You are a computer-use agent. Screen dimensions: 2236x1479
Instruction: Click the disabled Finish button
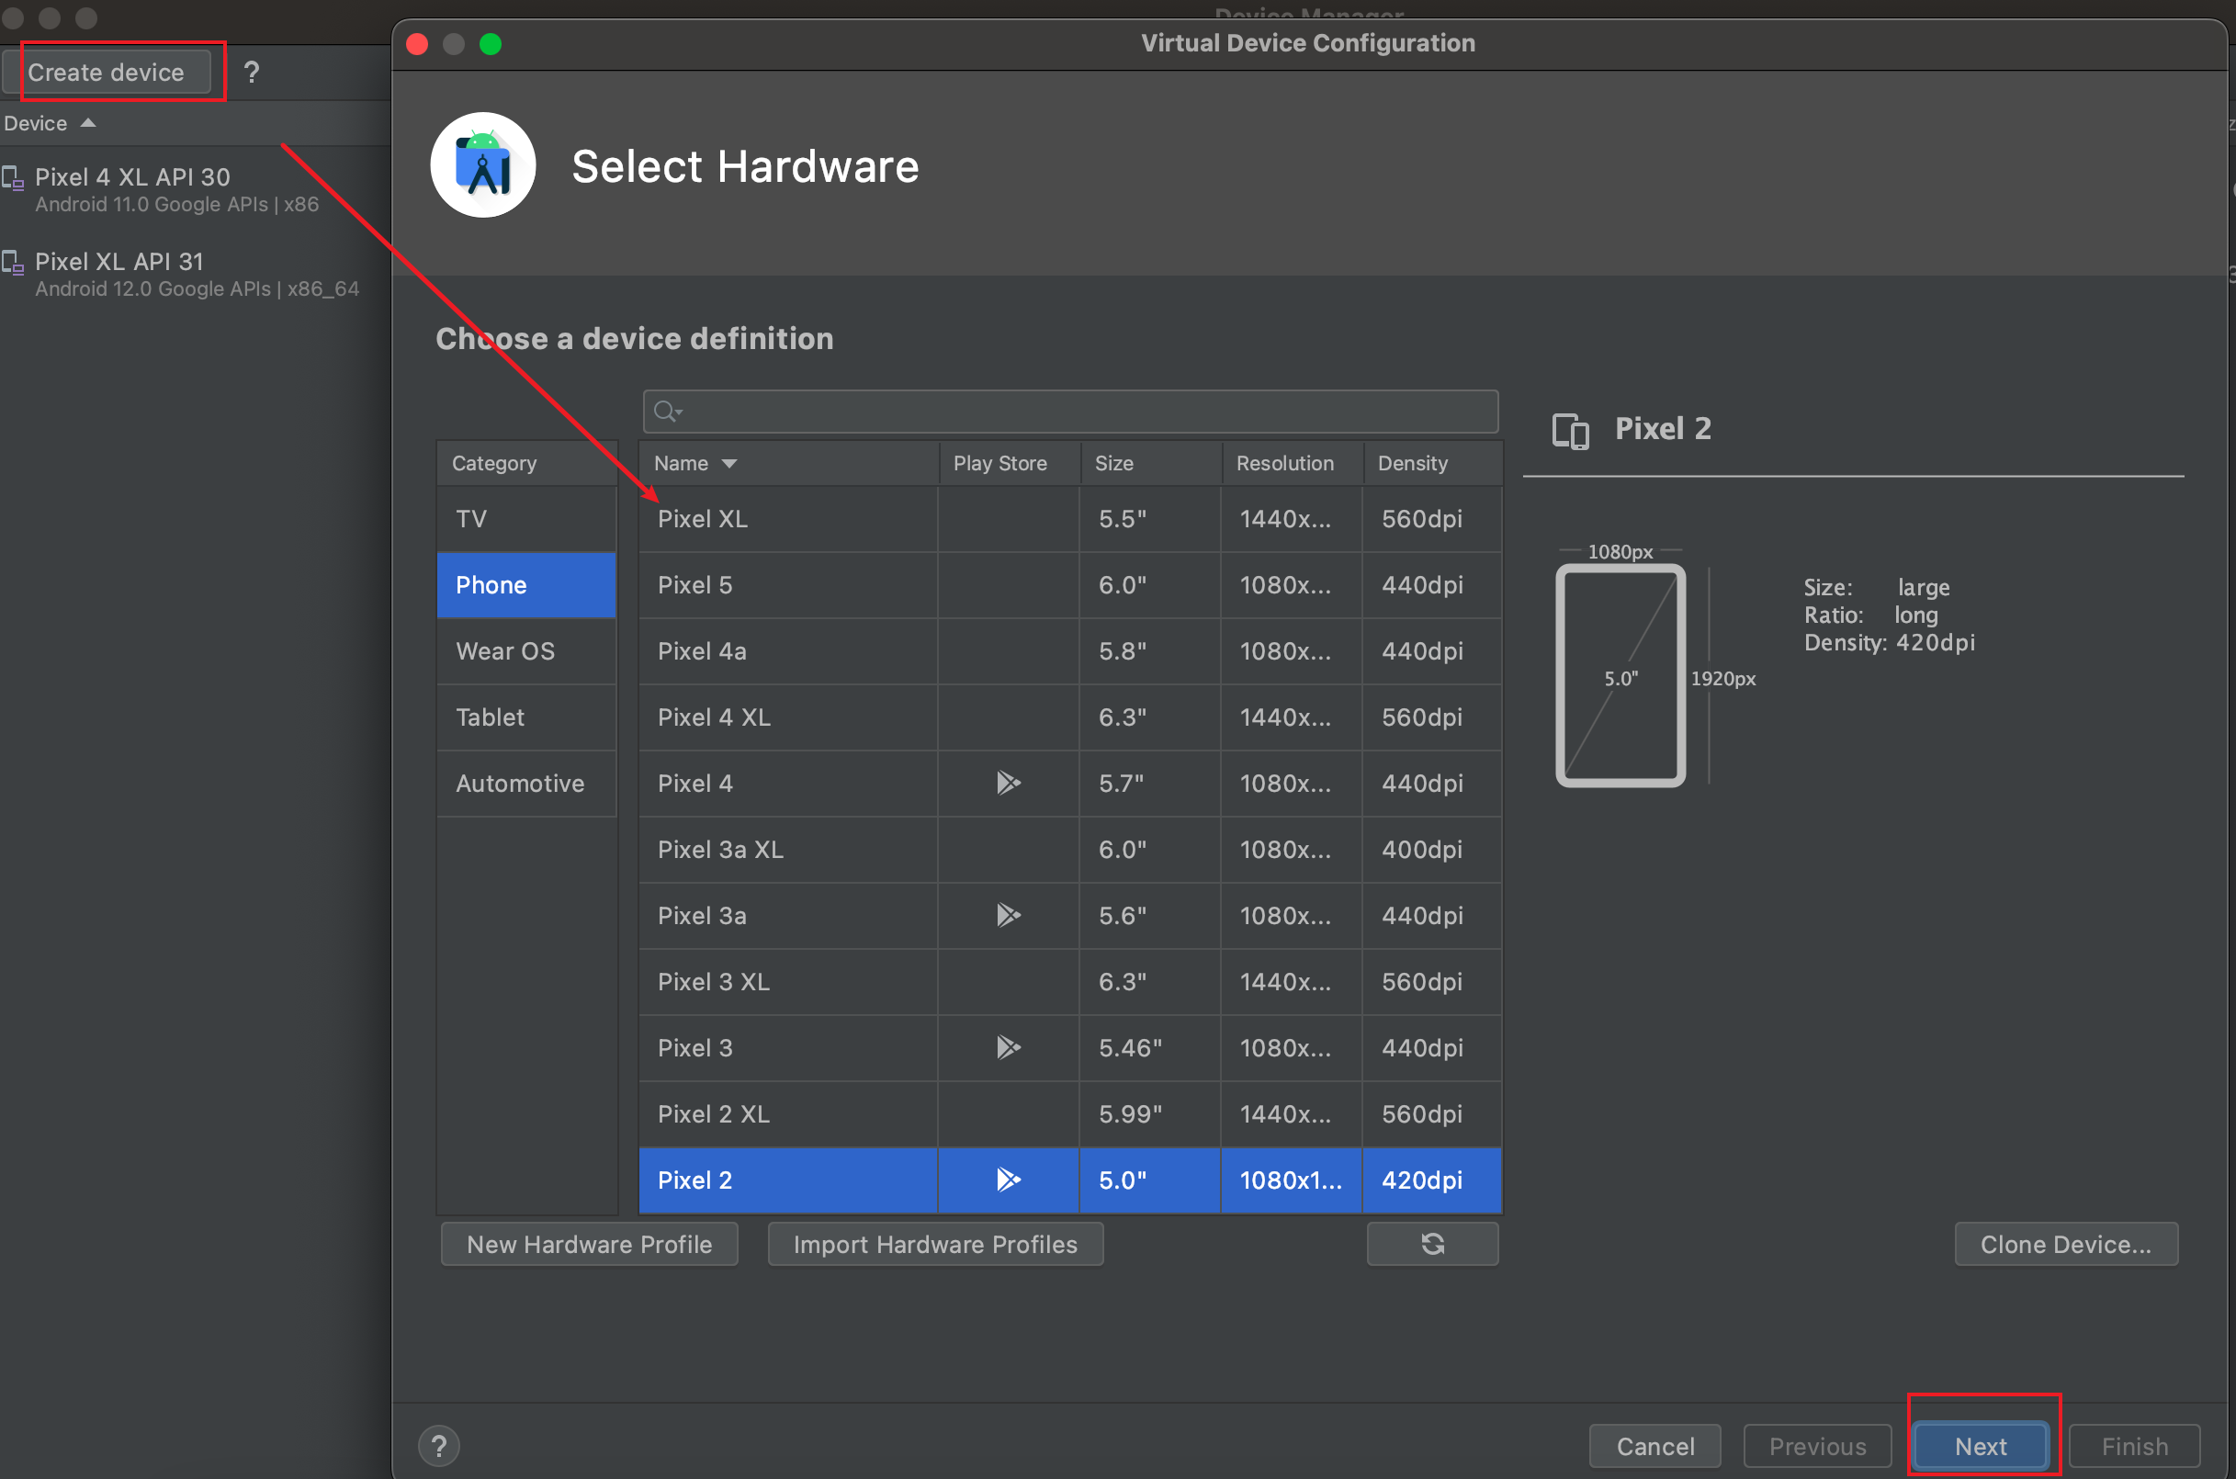[2134, 1446]
